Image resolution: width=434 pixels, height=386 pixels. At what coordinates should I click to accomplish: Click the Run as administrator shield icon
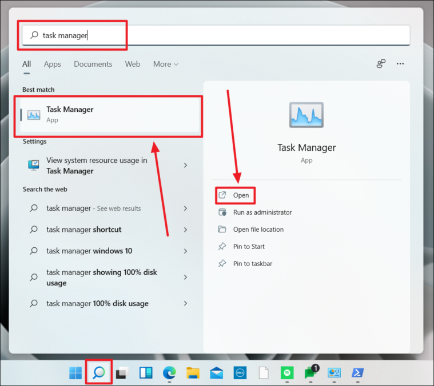pos(222,212)
